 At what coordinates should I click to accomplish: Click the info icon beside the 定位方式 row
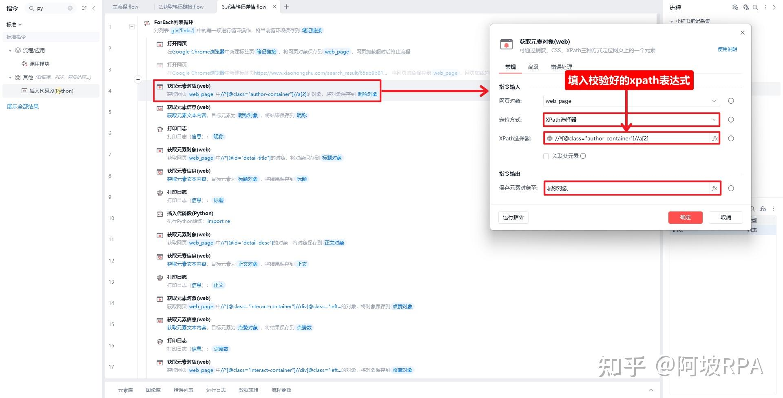(731, 120)
